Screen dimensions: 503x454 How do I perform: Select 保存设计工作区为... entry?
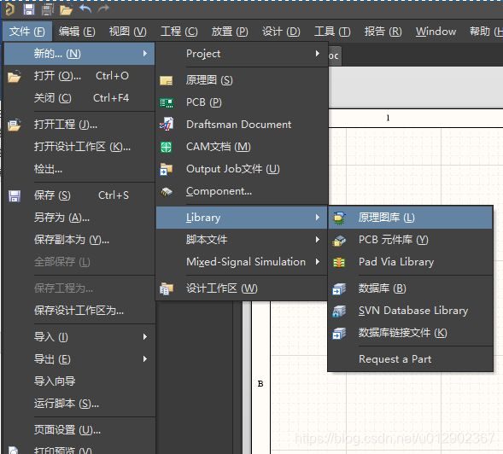[x=79, y=311]
